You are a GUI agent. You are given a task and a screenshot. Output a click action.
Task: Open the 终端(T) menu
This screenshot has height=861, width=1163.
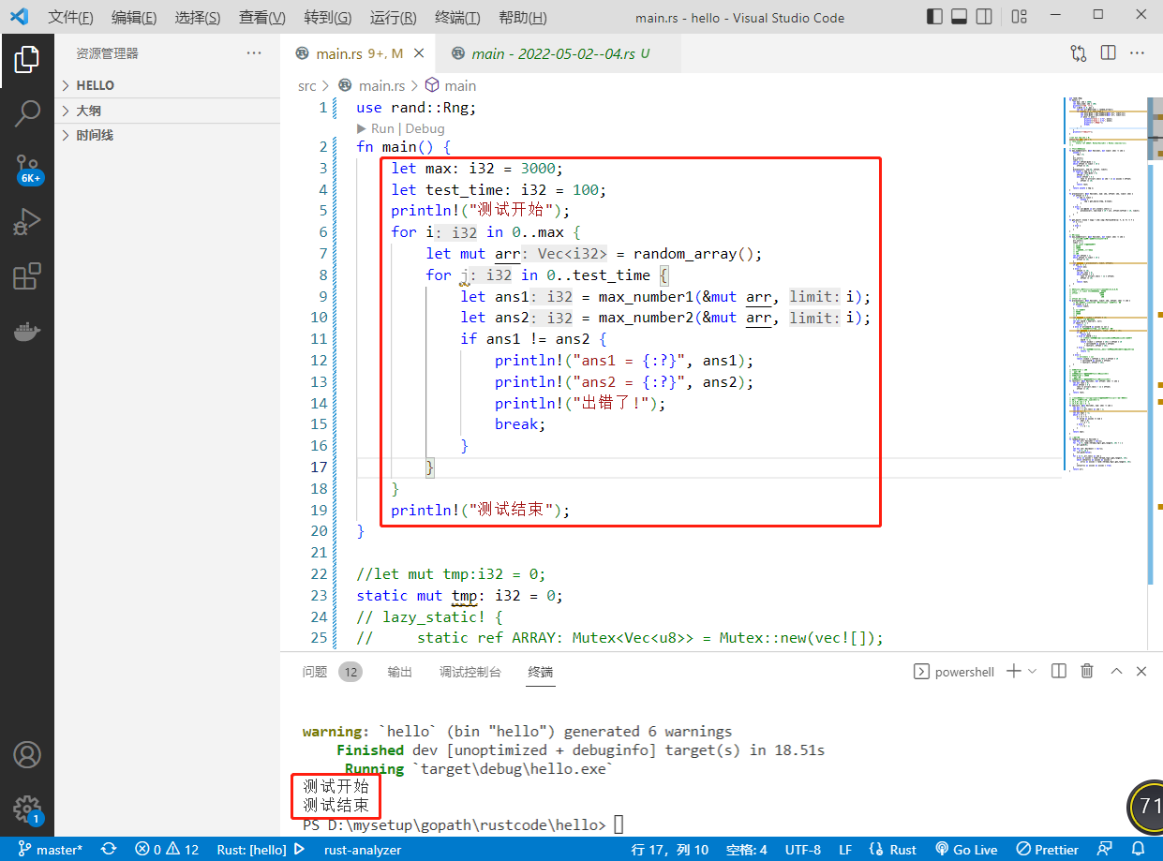pyautogui.click(x=457, y=18)
